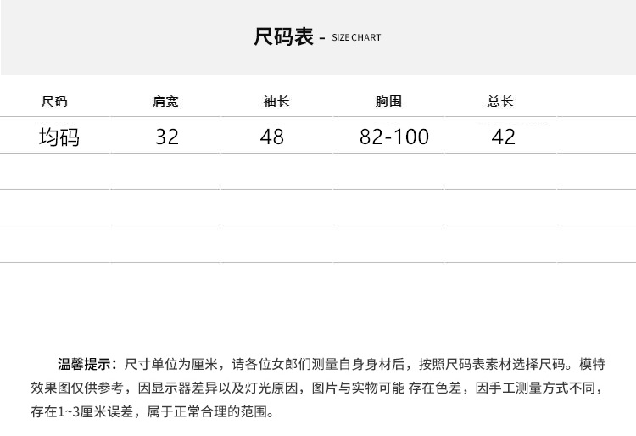Click the bust range value 82-100

coord(394,137)
